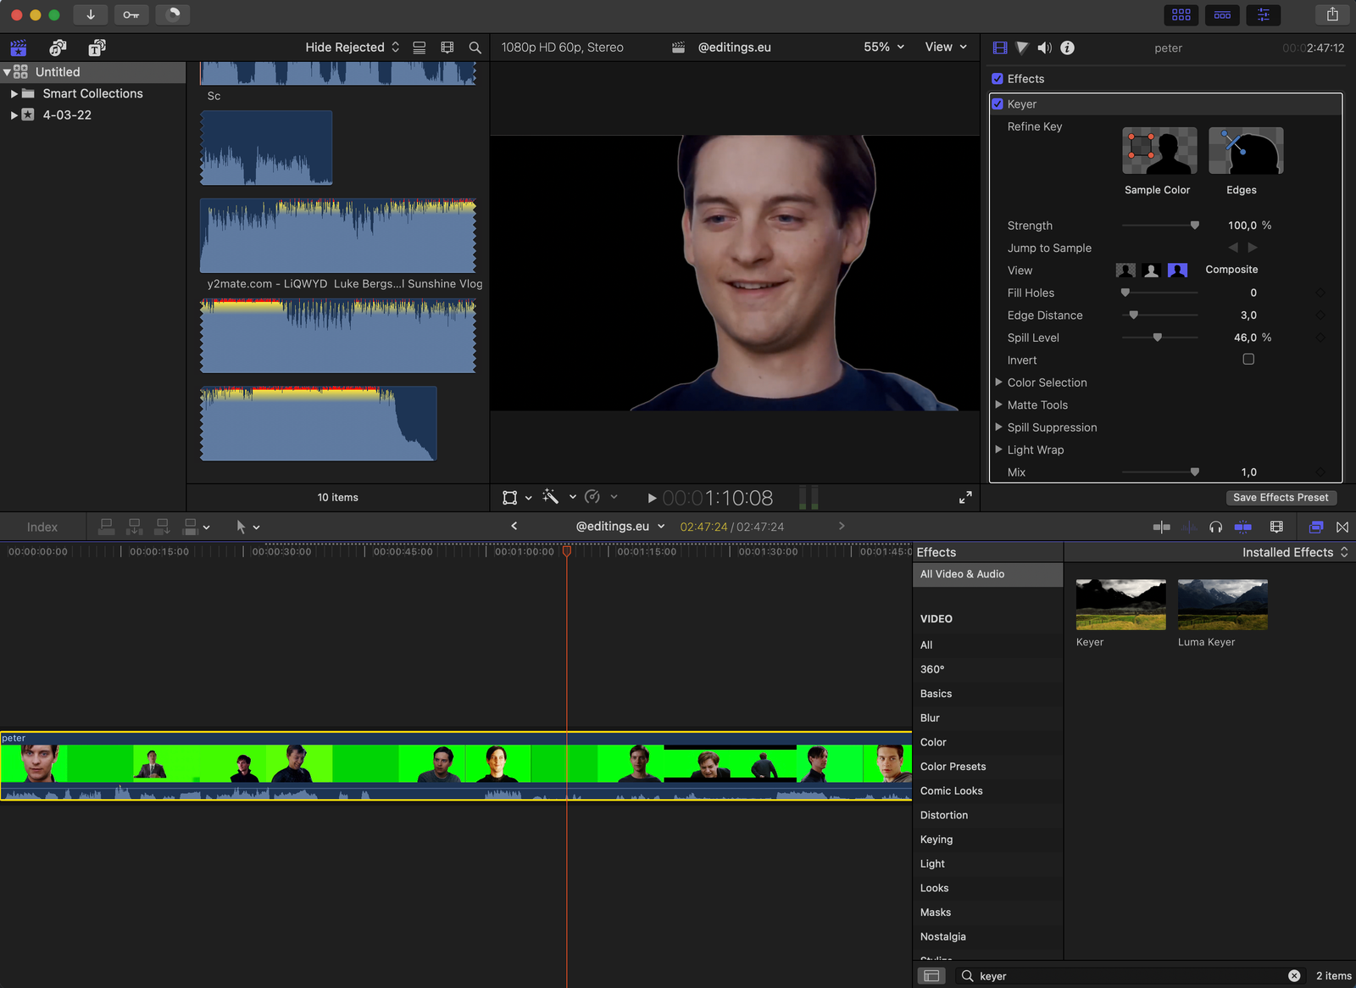
Task: Disable the Keyer effect checkbox
Action: pos(998,104)
